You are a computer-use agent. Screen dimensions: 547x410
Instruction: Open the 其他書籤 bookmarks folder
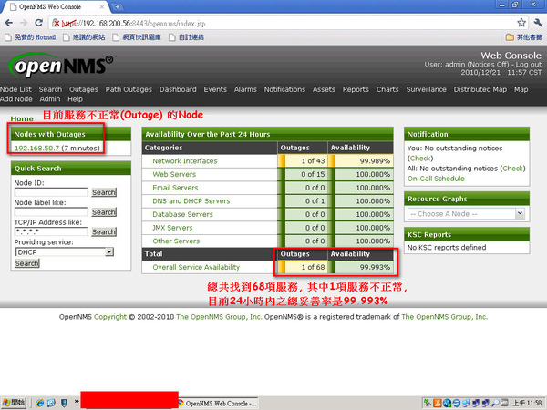(524, 37)
